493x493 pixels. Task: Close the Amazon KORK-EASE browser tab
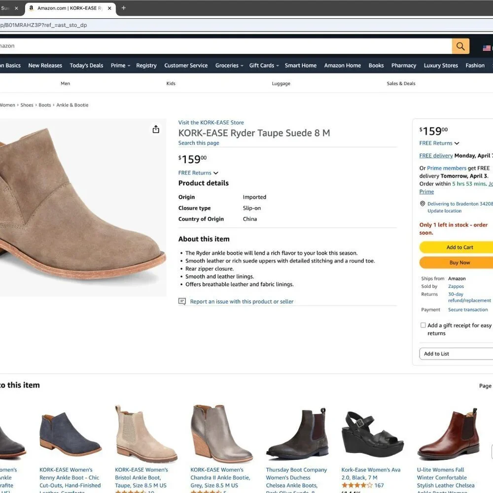[109, 8]
